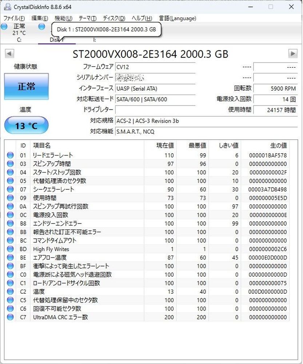
Task: Click the empty ドライブレター field
Action: point(155,110)
